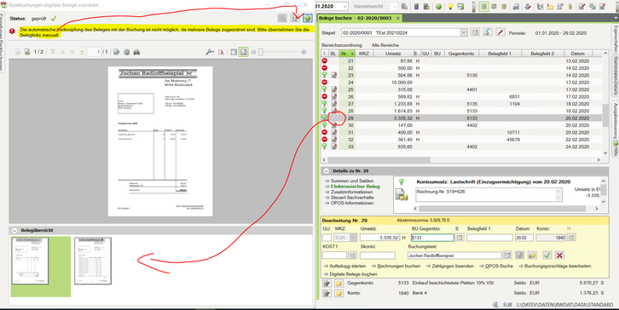Select the Belege buchen - 02-2020/0003 tab
The width and height of the screenshot is (619, 310).
(x=356, y=18)
